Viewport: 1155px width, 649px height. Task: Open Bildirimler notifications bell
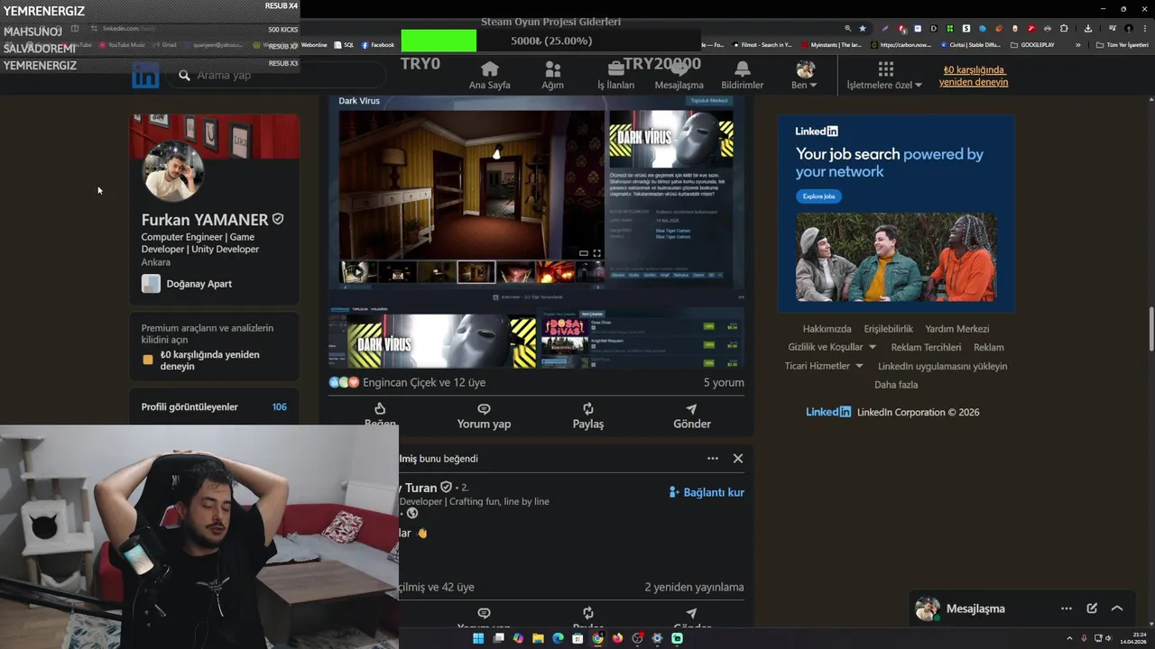coord(742,75)
